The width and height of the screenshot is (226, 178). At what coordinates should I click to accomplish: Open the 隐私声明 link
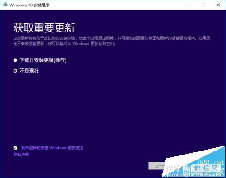tap(21, 155)
